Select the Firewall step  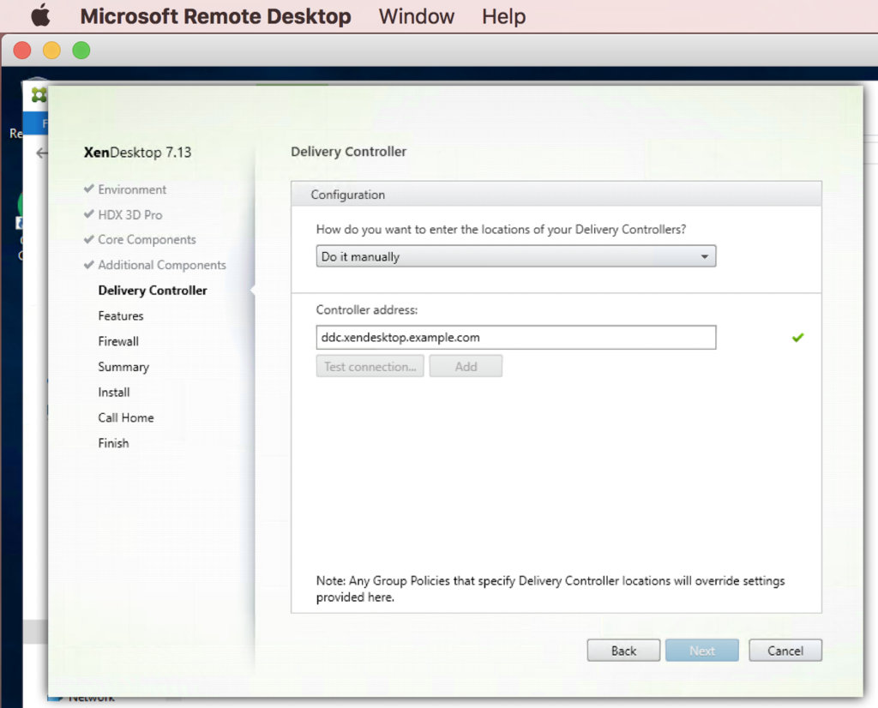(x=118, y=341)
